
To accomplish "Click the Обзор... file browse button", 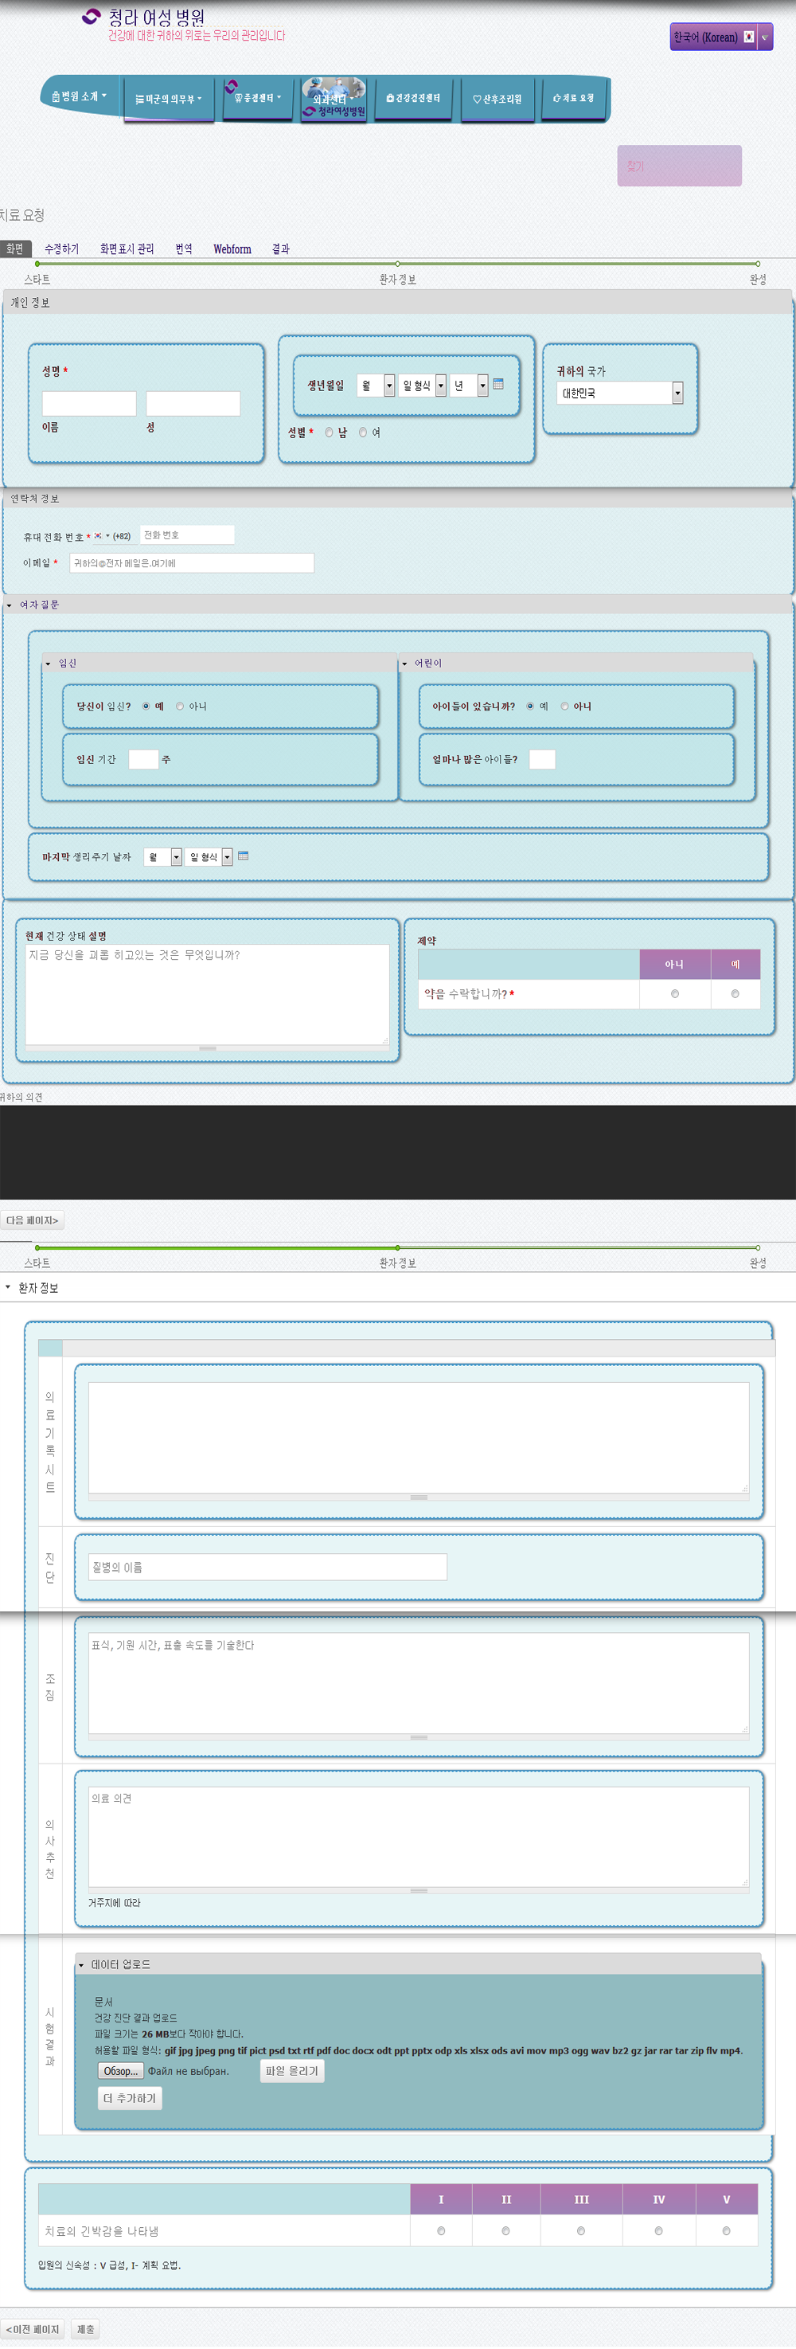I will pos(120,2071).
